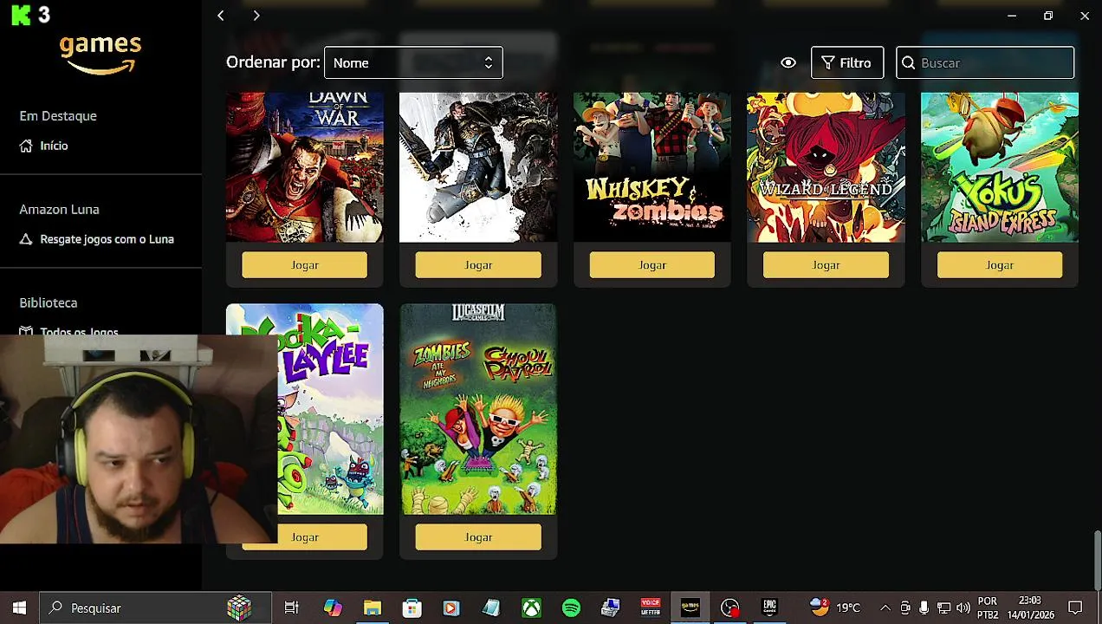Viewport: 1102px width, 624px height.
Task: Open Task View on taskbar
Action: (x=291, y=608)
